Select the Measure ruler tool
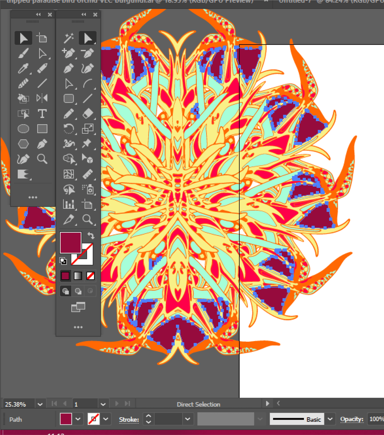This screenshot has height=435, width=384. click(x=88, y=174)
